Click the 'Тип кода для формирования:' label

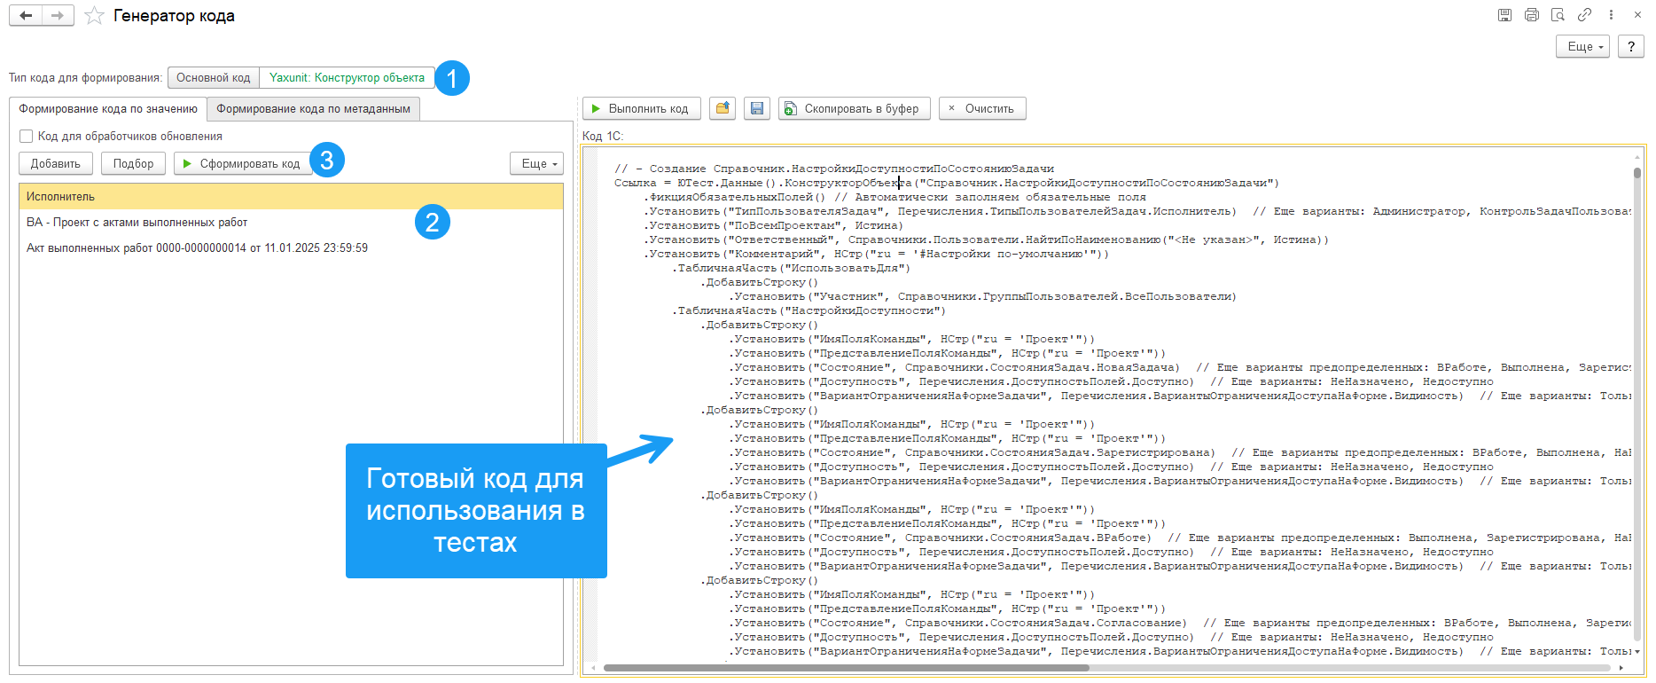coord(86,78)
